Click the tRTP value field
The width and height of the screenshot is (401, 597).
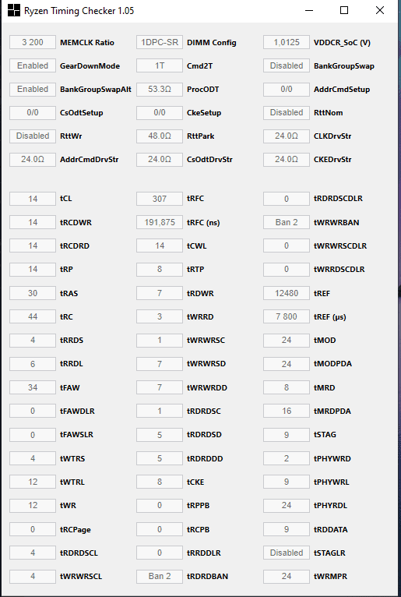click(x=160, y=269)
